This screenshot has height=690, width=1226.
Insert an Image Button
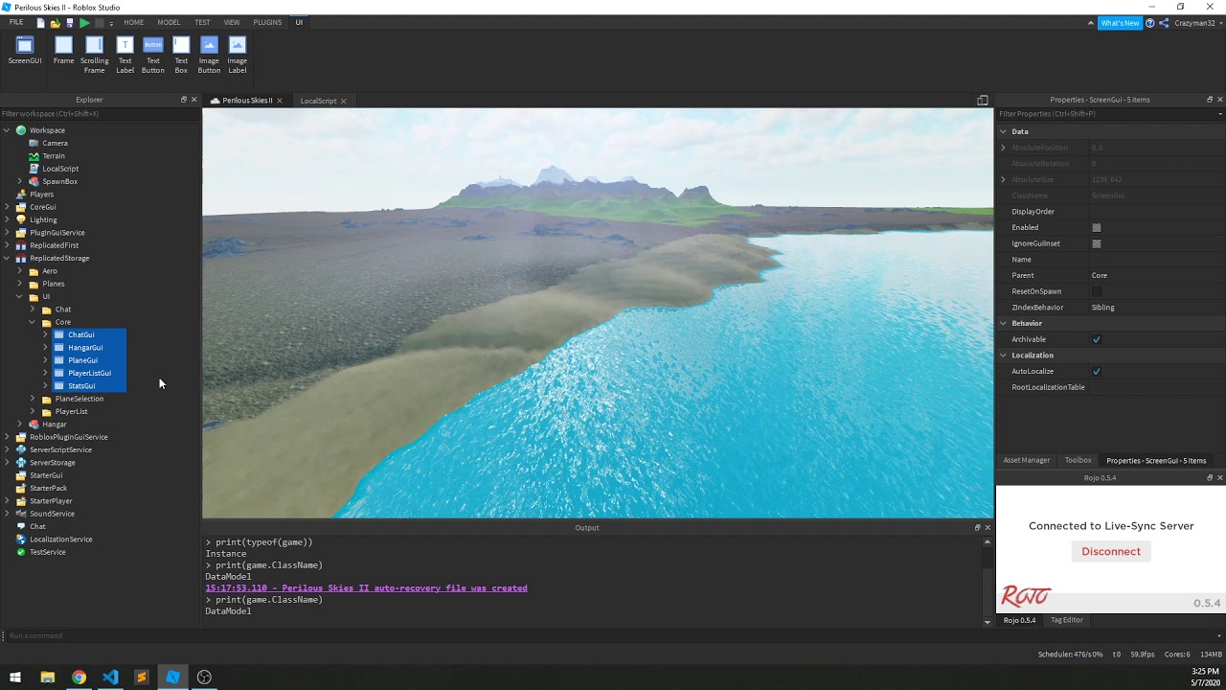click(x=209, y=55)
